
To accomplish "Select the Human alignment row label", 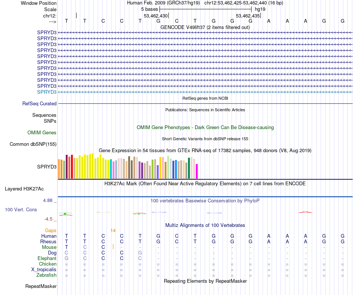I will pyautogui.click(x=49, y=236).
